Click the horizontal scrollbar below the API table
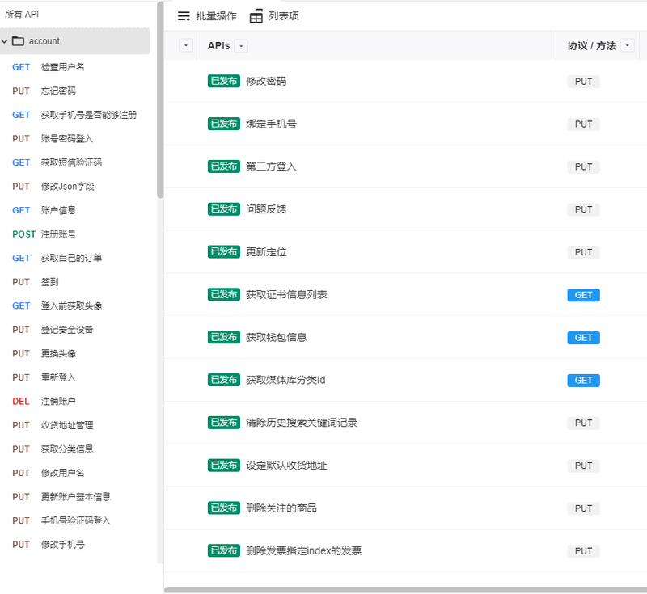The height and width of the screenshot is (594, 647). pyautogui.click(x=406, y=589)
